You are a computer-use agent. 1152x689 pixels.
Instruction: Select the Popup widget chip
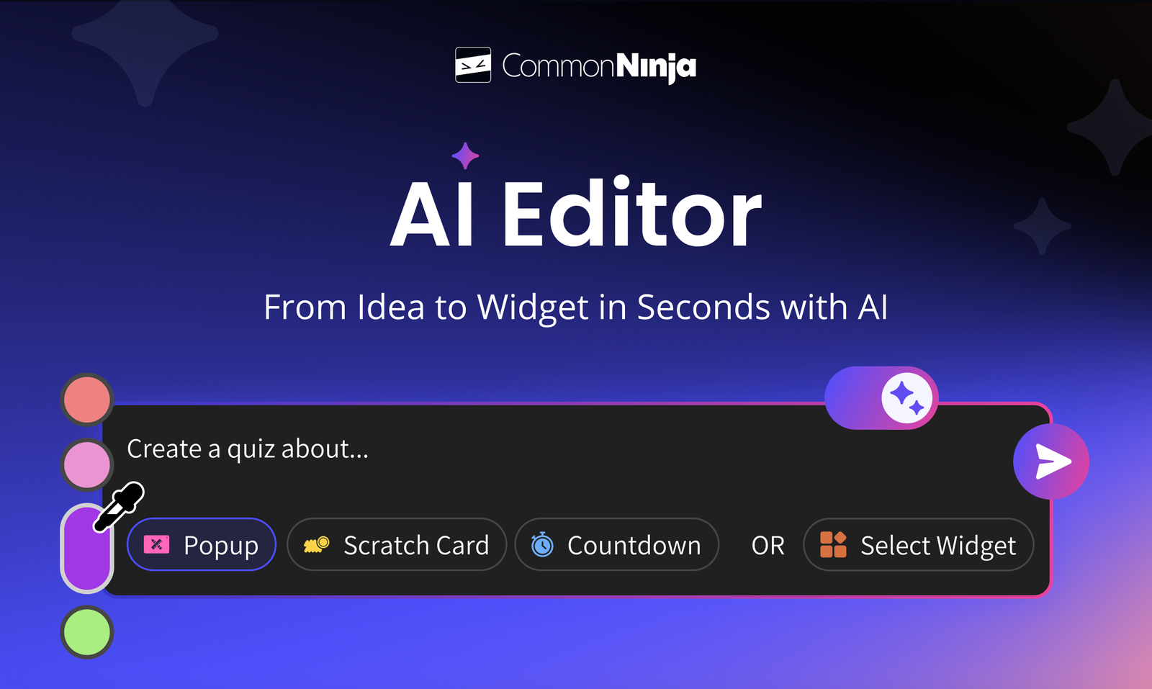coord(202,544)
